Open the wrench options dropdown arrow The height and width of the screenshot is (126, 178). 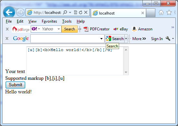pos(173,39)
